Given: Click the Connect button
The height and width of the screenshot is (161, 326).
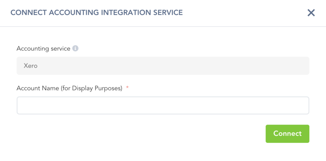Looking at the screenshot, I should click(287, 134).
